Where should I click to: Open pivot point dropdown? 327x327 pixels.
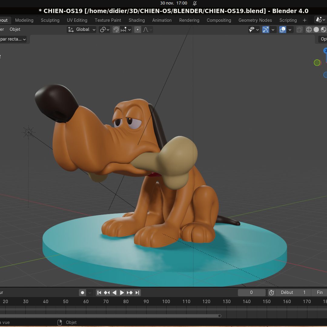104,29
